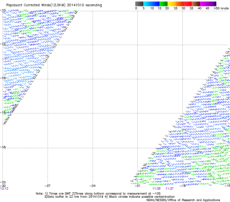230x202 pixels.
Task: Select the cyan 5-10 knots legend segment
Action: pos(147,4)
